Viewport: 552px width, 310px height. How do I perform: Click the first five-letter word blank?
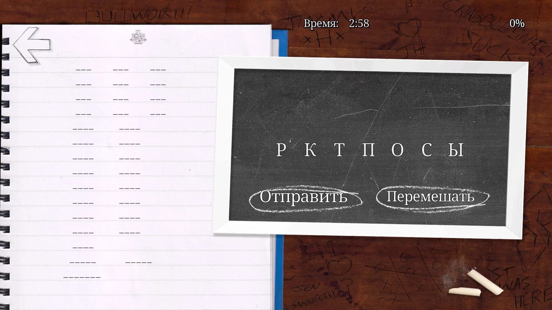[x=83, y=262]
